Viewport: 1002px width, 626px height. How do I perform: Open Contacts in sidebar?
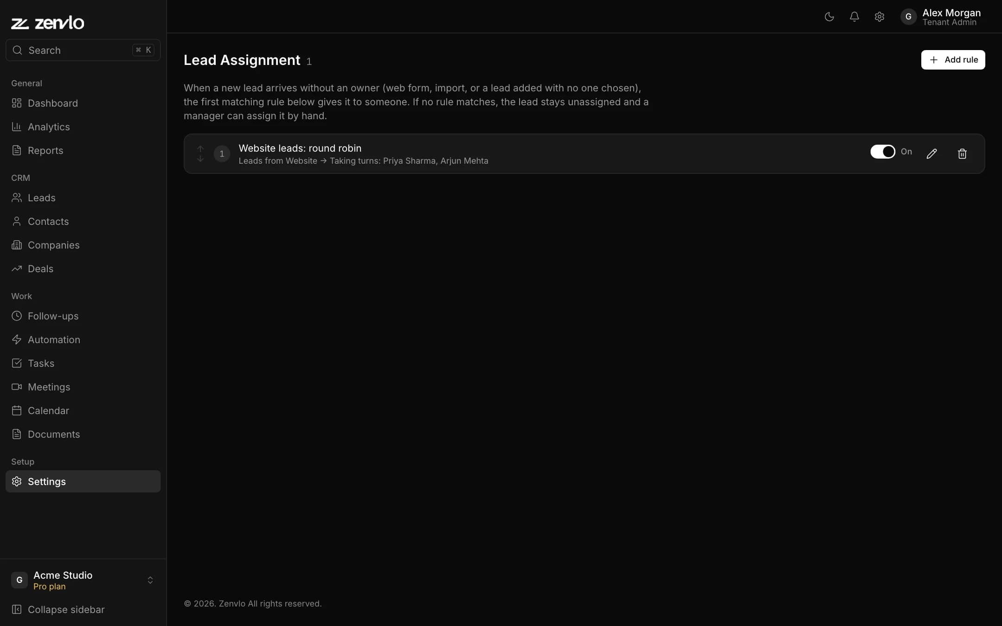click(83, 221)
